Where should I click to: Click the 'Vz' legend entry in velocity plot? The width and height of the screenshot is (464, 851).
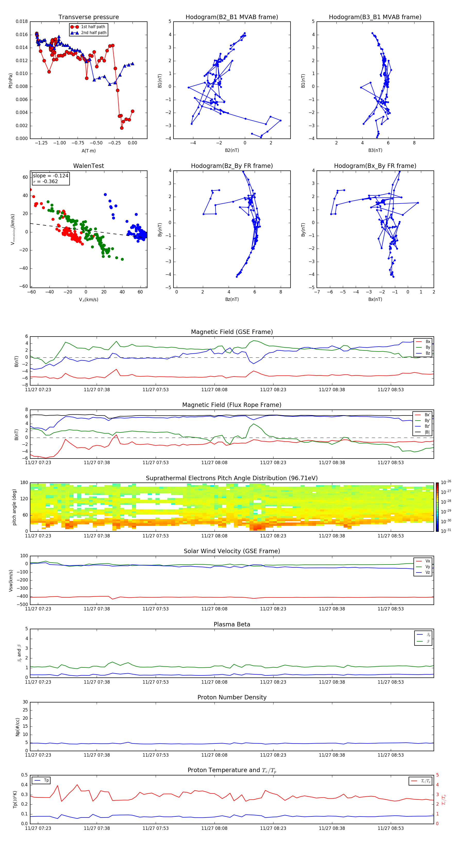(423, 572)
